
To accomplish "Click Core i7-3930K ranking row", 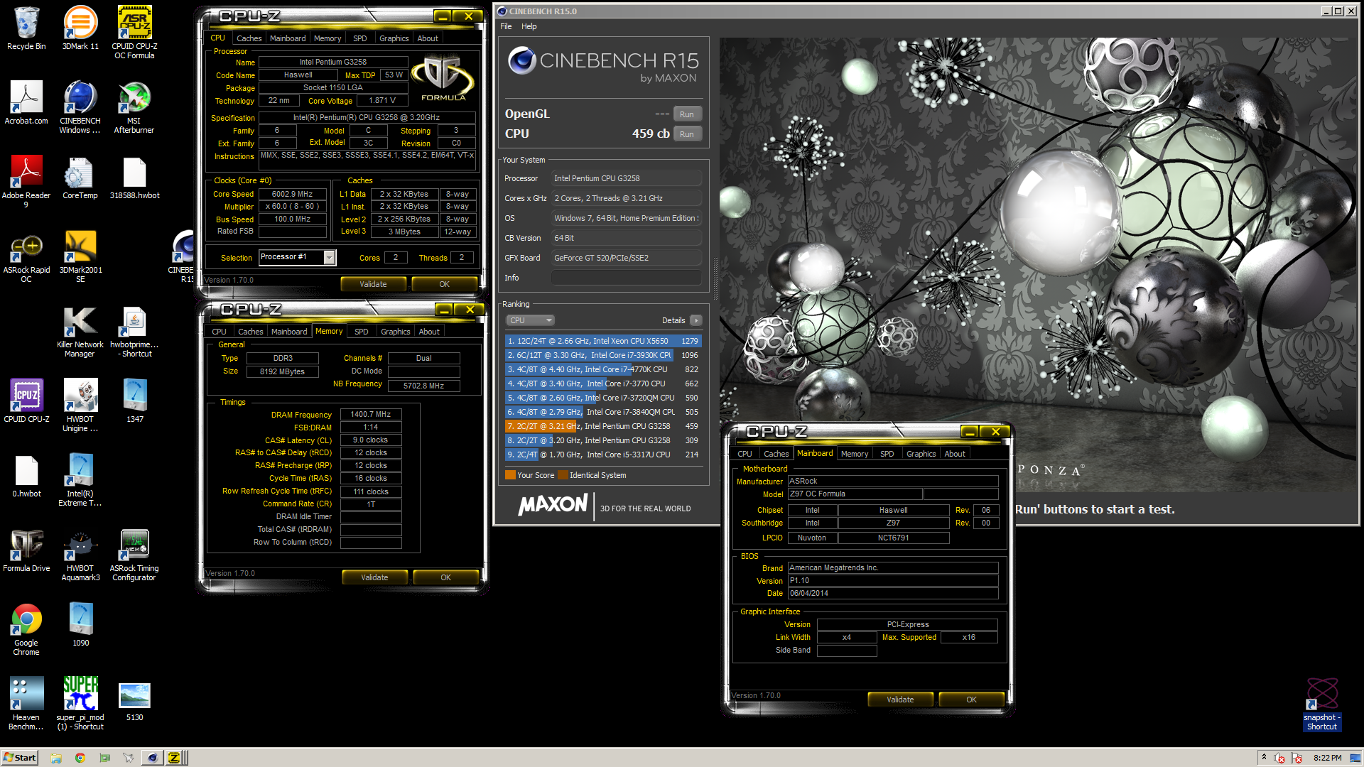I will point(603,355).
